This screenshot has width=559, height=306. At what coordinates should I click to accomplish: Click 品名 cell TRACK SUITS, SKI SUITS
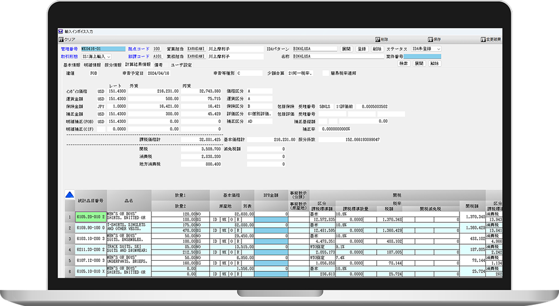click(129, 248)
